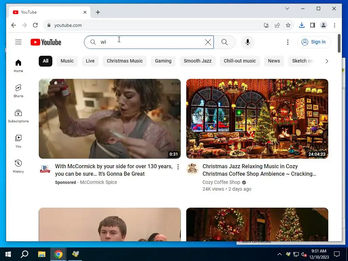
Task: Go to Home in sidebar
Action: tap(18, 66)
